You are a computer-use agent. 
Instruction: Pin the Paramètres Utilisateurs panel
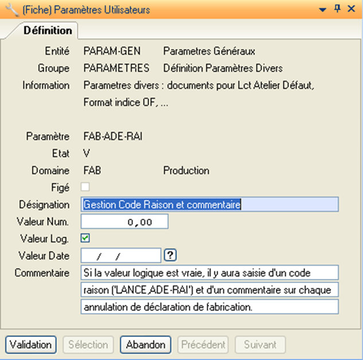tap(337, 9)
